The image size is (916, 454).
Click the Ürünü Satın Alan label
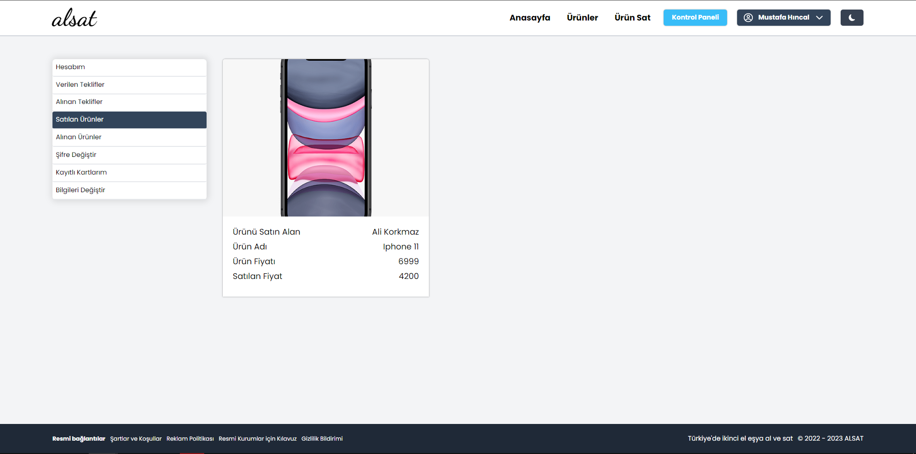(266, 232)
